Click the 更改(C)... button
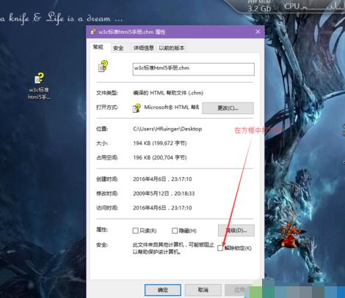The width and height of the screenshot is (345, 298). (x=228, y=108)
